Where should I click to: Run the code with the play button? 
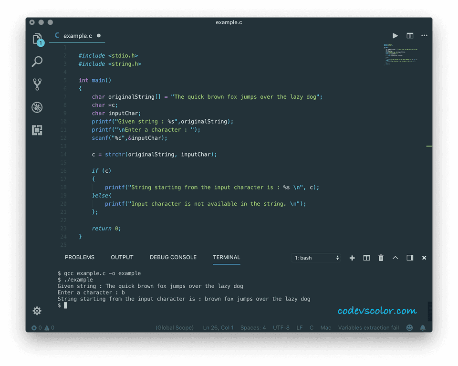[395, 35]
